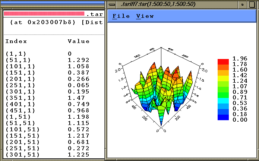259x161 pixels.
Task: Minimize the tariff7 plot window
Action: 243,4
